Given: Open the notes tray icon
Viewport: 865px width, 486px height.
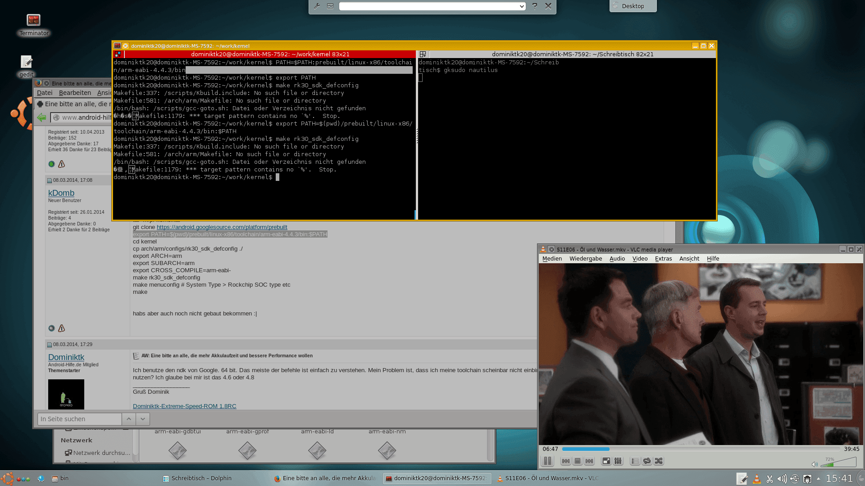Looking at the screenshot, I should pos(742,479).
